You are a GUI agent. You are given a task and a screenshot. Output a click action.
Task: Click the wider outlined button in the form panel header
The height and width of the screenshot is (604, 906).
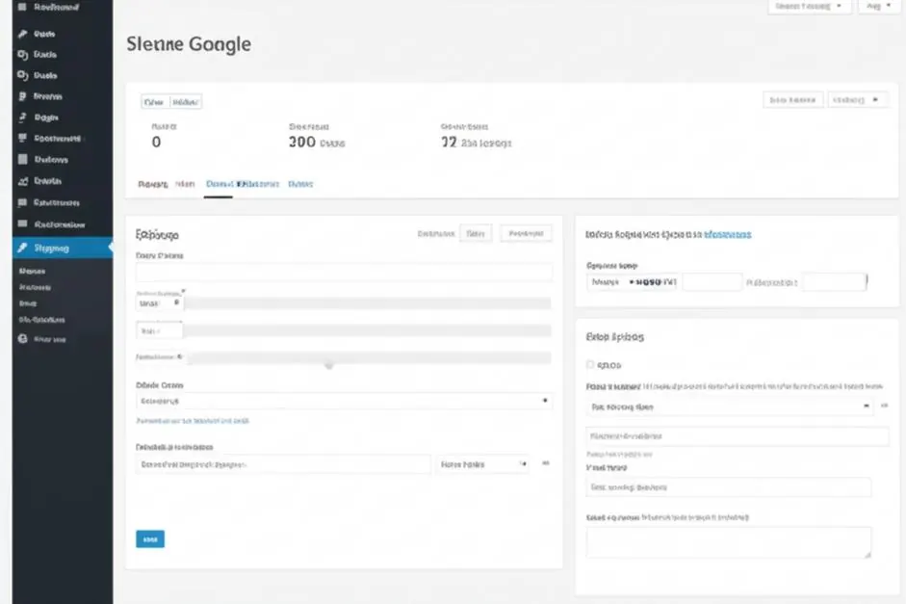tap(526, 233)
